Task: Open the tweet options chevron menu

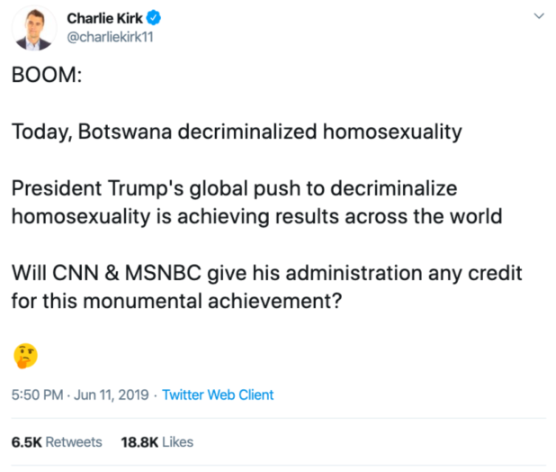Action: point(539,16)
